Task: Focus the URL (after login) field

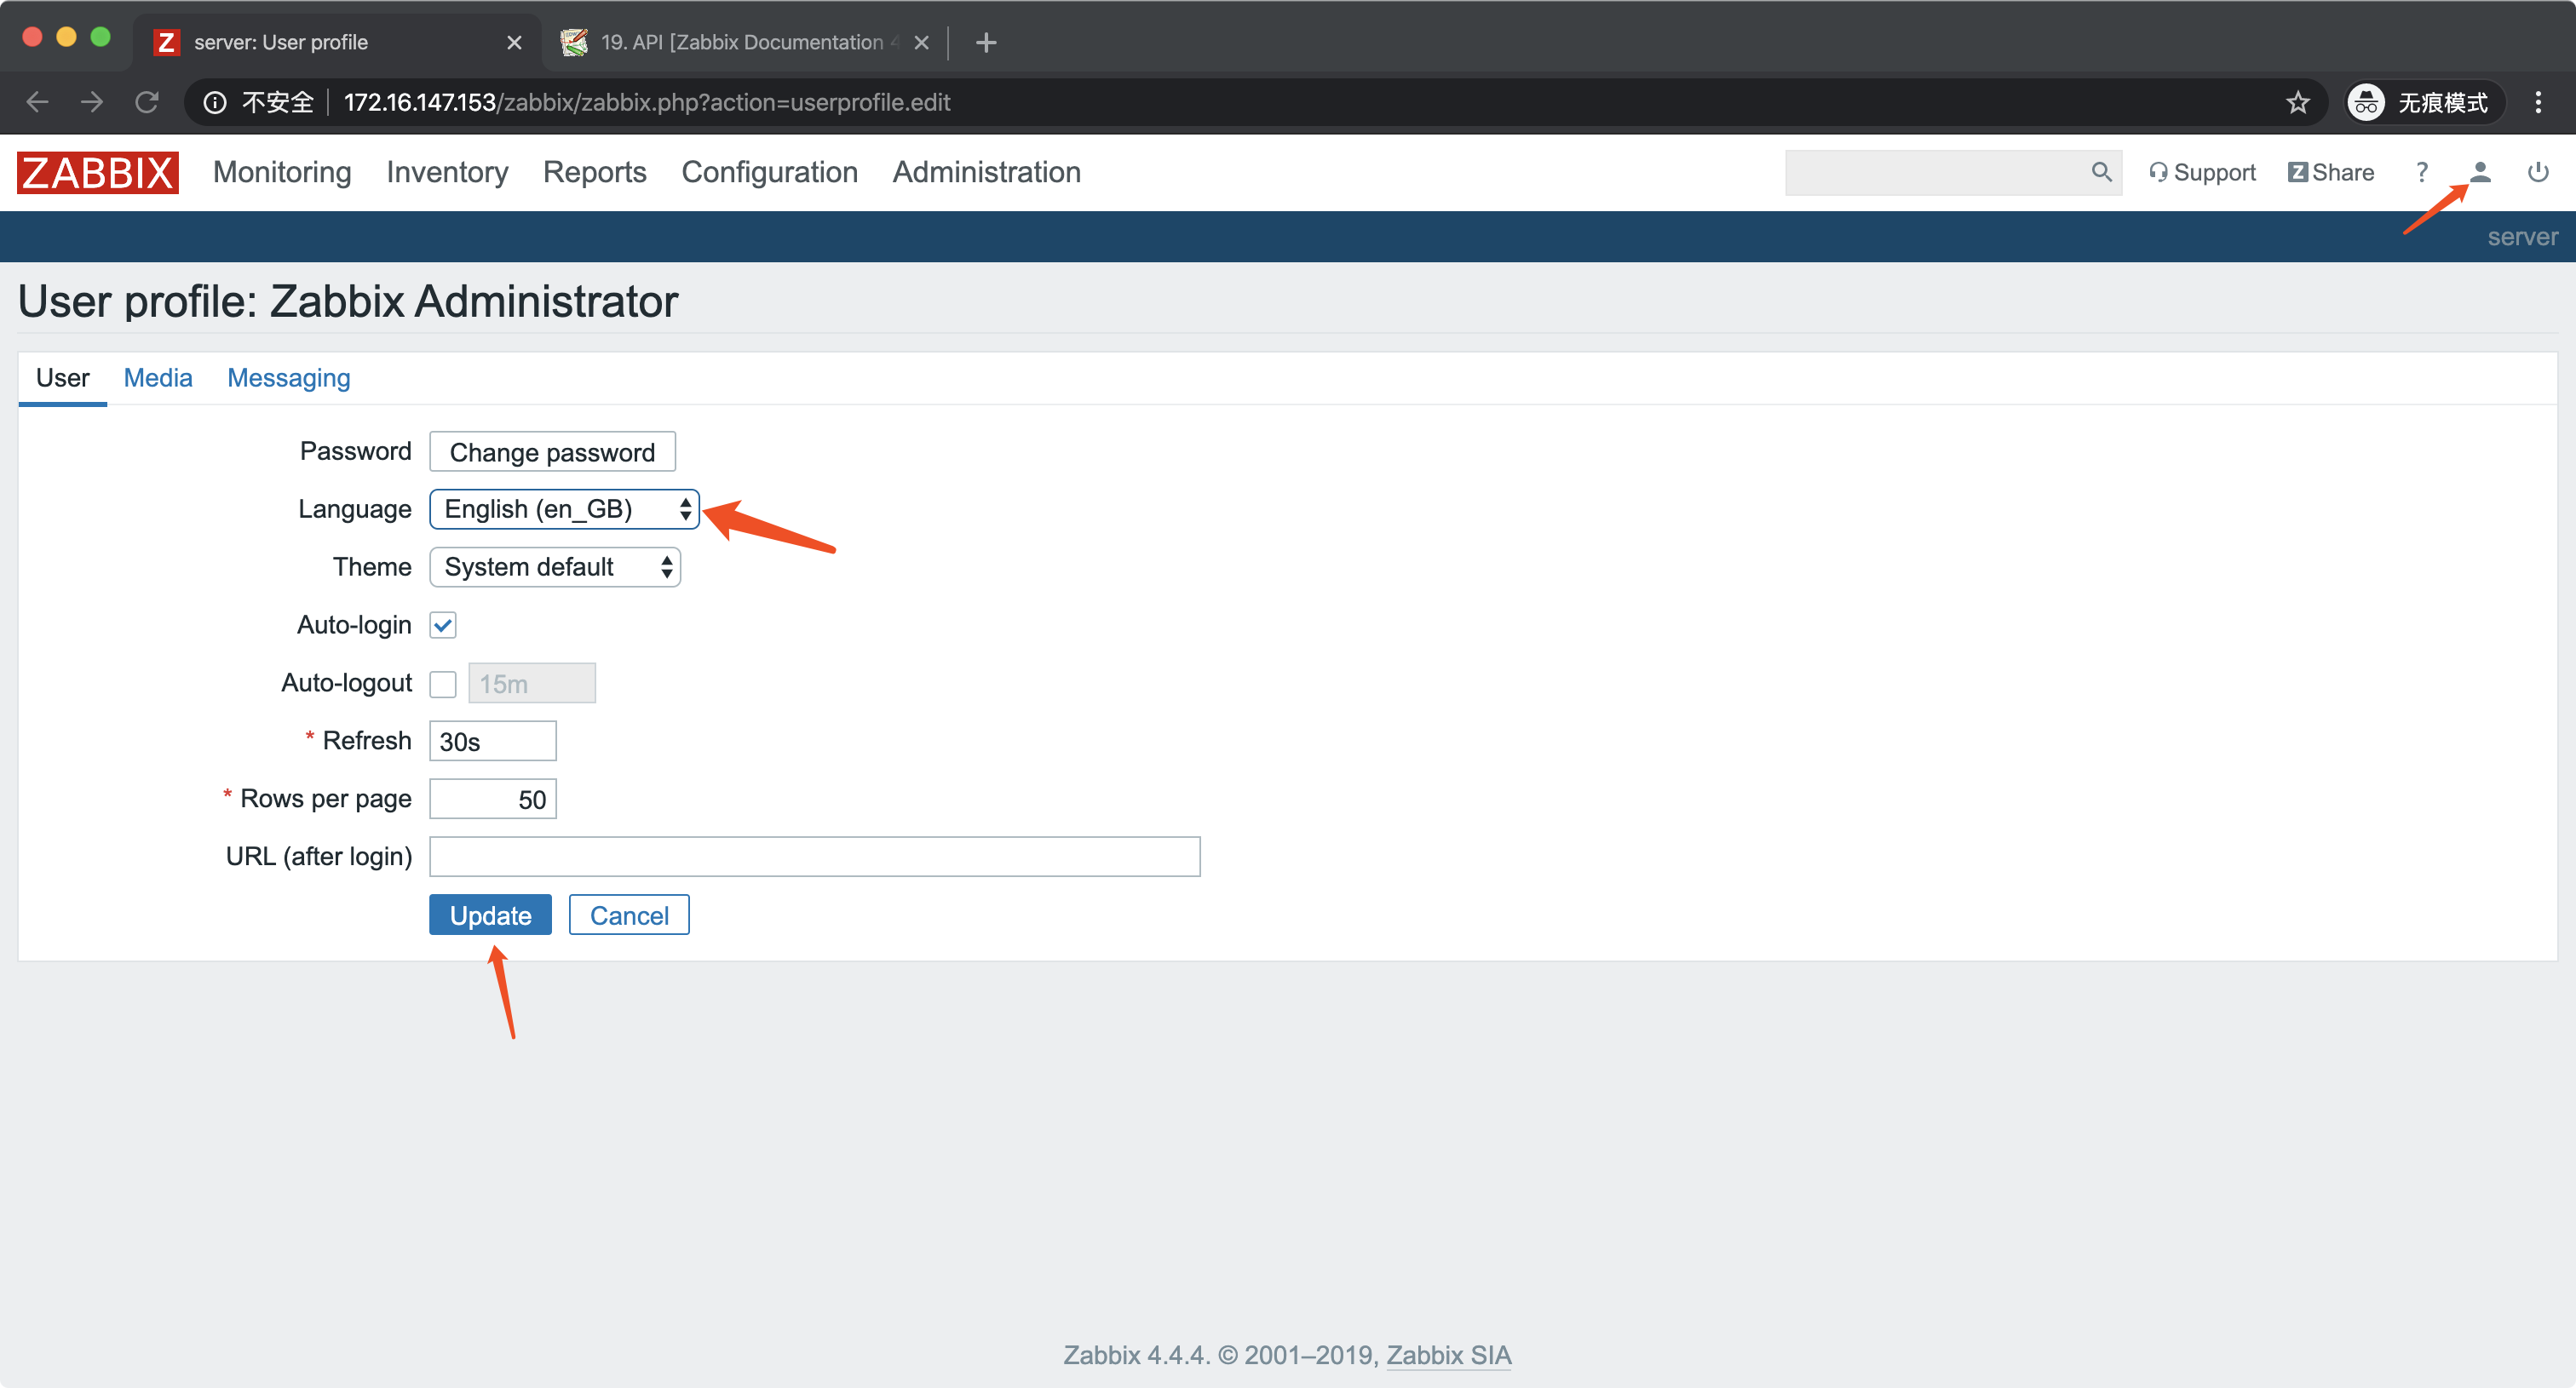Action: pyautogui.click(x=814, y=857)
